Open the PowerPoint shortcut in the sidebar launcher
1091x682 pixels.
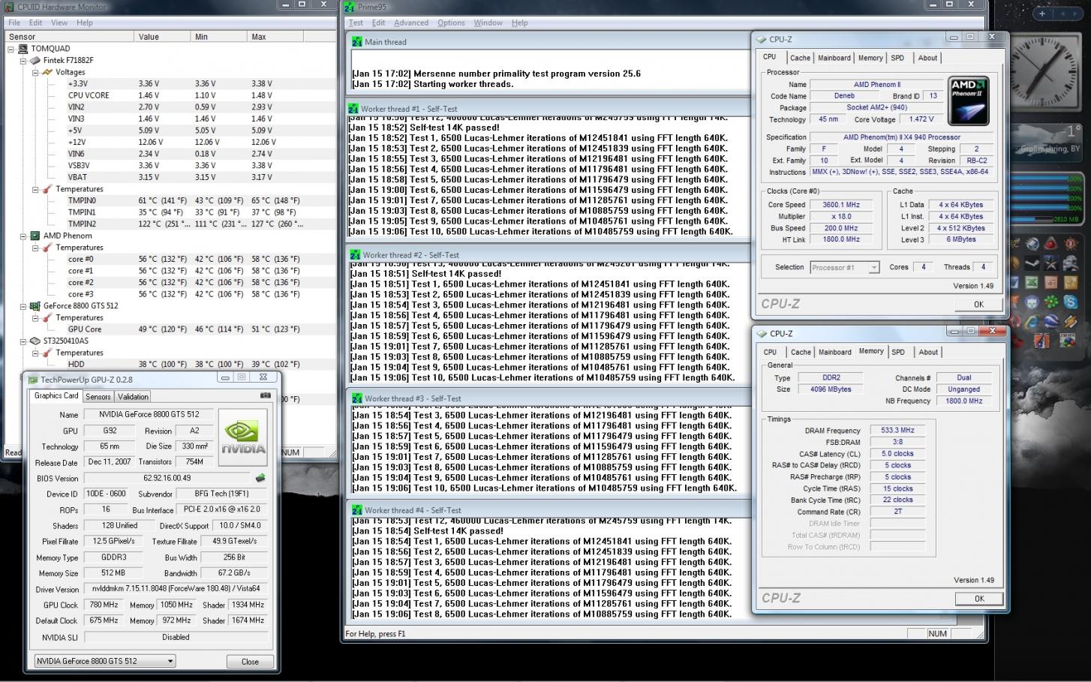[1051, 283]
